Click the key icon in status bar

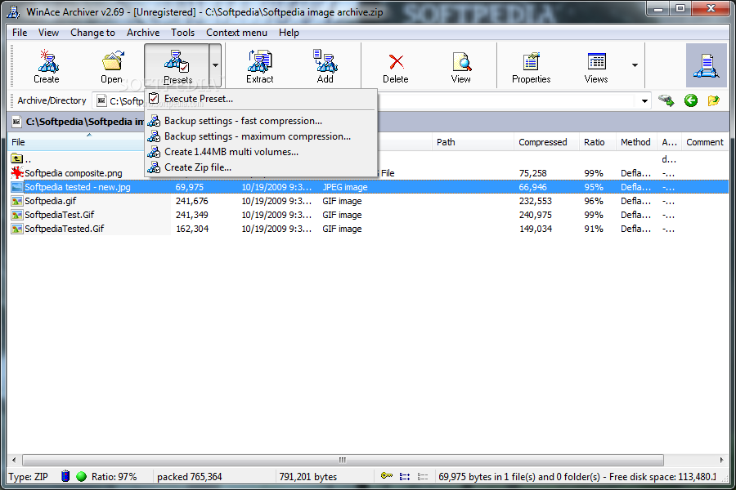[386, 476]
